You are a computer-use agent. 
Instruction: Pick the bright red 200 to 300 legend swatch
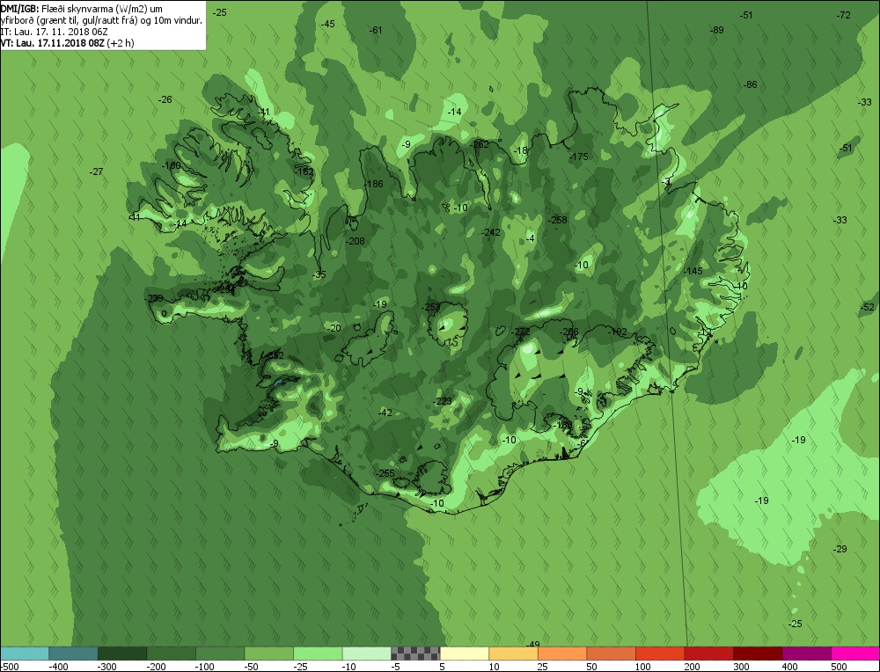(708, 654)
